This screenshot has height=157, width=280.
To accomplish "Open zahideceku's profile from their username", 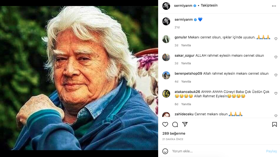I will point(185,114).
